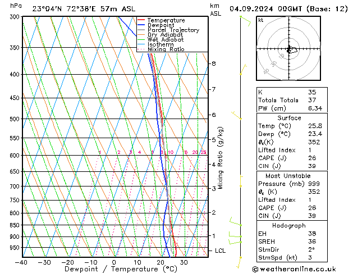The height and width of the screenshot is (273, 353).
Task: Click the "LCL" level marker label
Action: (x=220, y=251)
